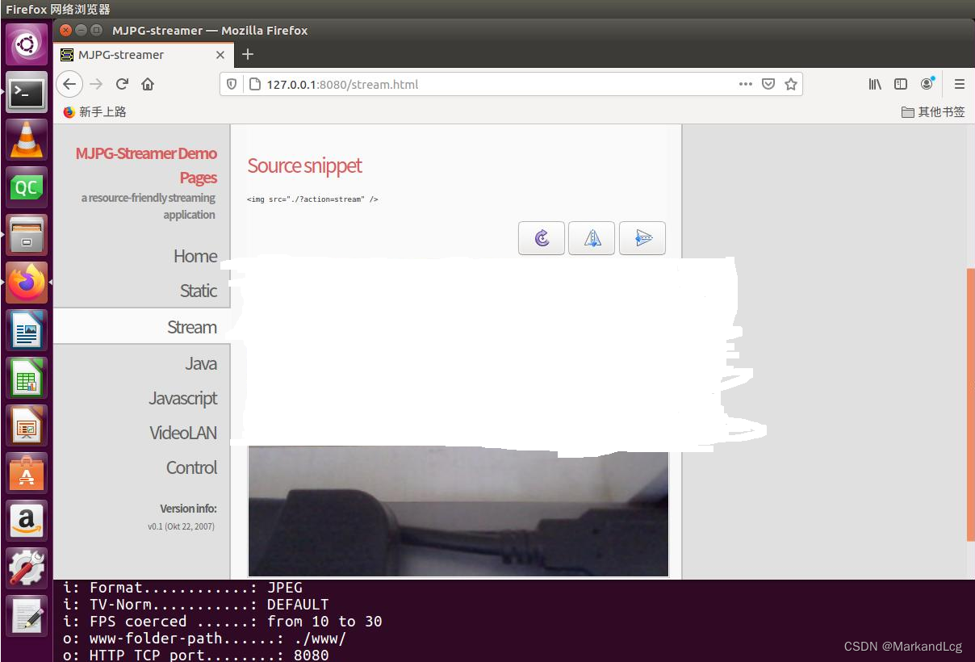Click the vertical flip button
The height and width of the screenshot is (662, 975).
pyautogui.click(x=642, y=238)
